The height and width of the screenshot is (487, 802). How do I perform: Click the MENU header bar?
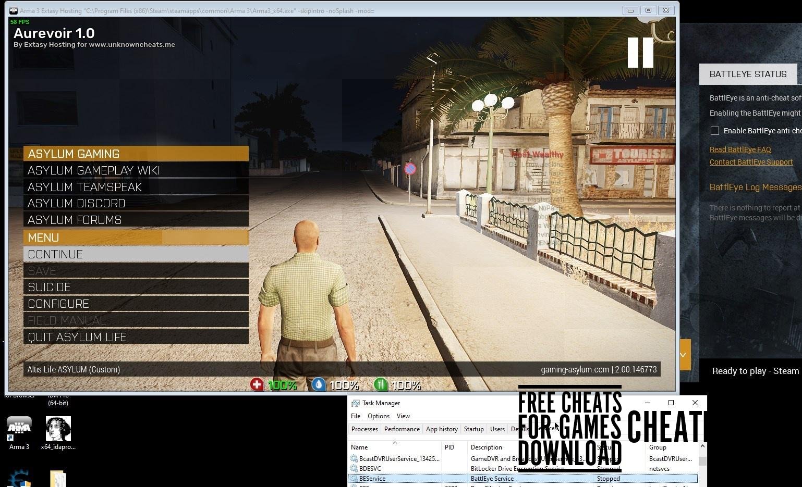(136, 238)
